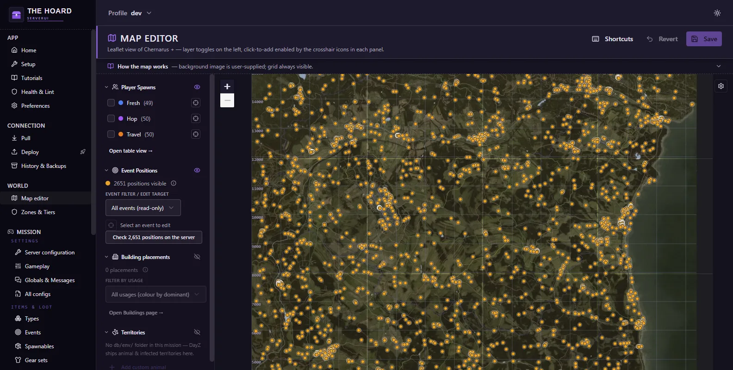Click the Mission section icon
733x370 pixels.
11,232
